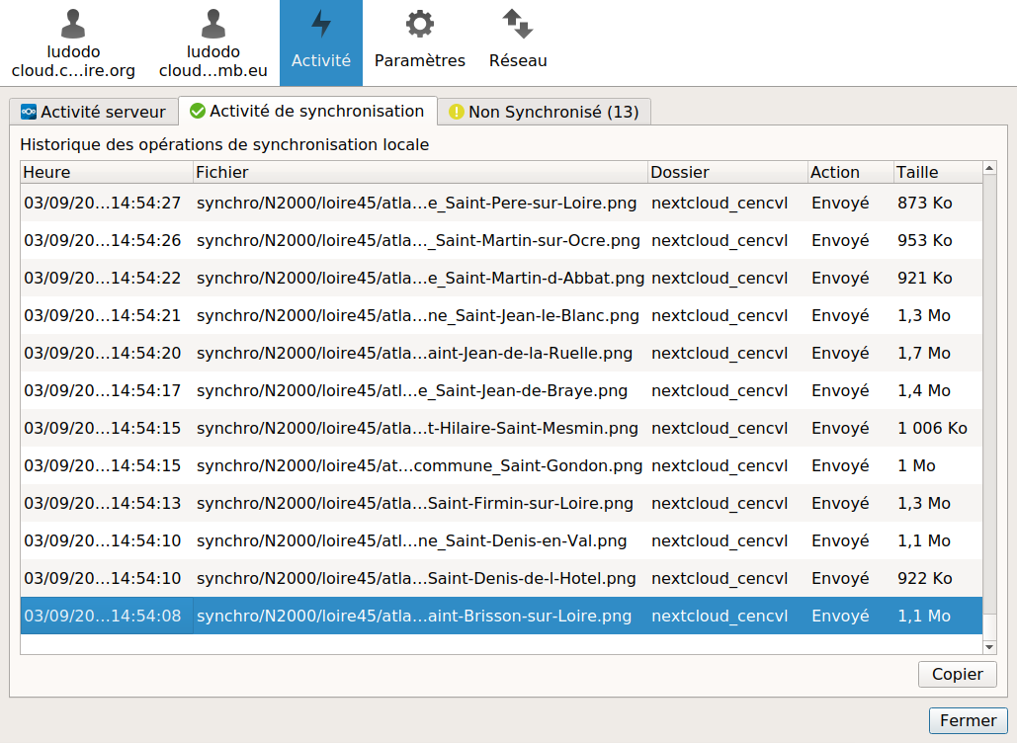The height and width of the screenshot is (743, 1017).
Task: Switch to Activité de synchronisation tab
Action: point(307,111)
